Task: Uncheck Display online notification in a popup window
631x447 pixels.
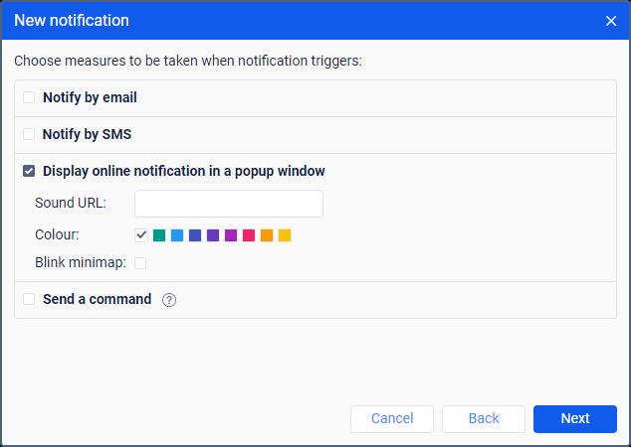Action: pyautogui.click(x=29, y=171)
